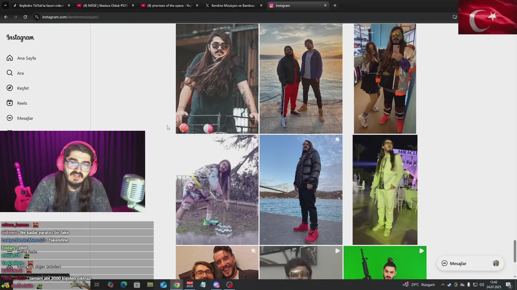The width and height of the screenshot is (517, 290).
Task: Open the black puffer jacket post by the bridge
Action: [301, 190]
